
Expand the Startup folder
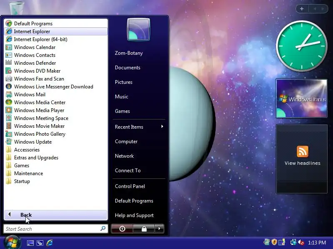[x=56, y=181]
